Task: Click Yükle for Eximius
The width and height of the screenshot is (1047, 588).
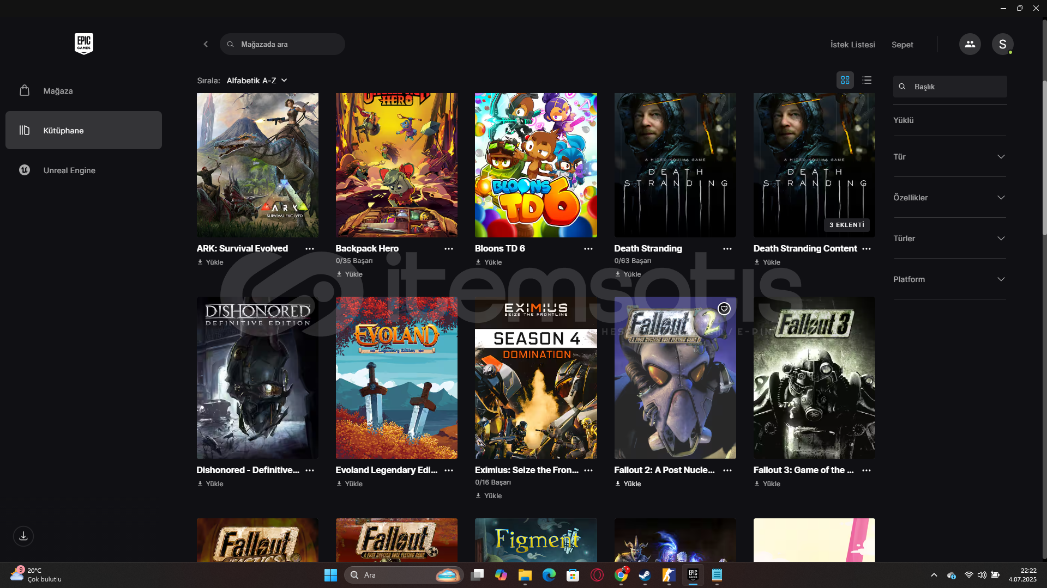Action: point(489,496)
